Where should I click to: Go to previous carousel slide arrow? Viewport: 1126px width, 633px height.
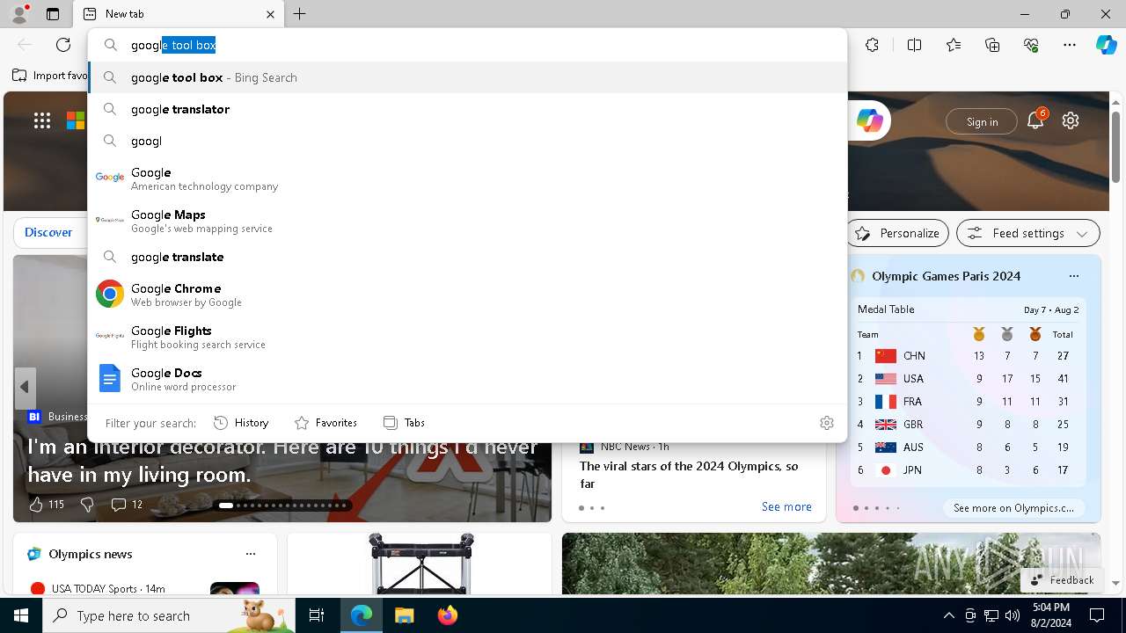click(x=25, y=387)
